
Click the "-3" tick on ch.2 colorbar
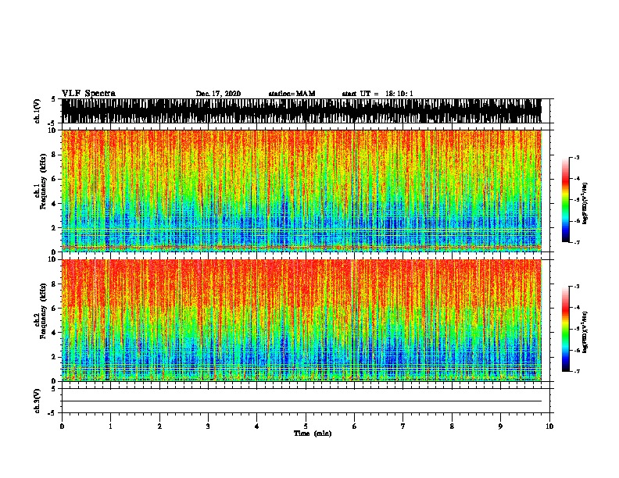(577, 287)
